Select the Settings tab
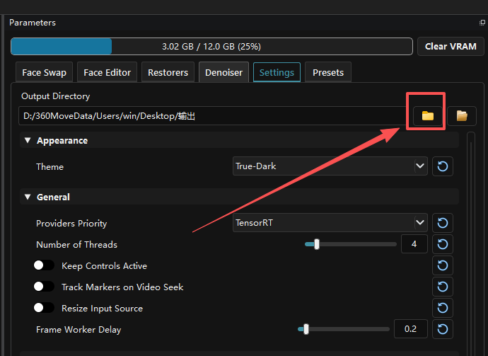The height and width of the screenshot is (356, 488). coord(277,72)
